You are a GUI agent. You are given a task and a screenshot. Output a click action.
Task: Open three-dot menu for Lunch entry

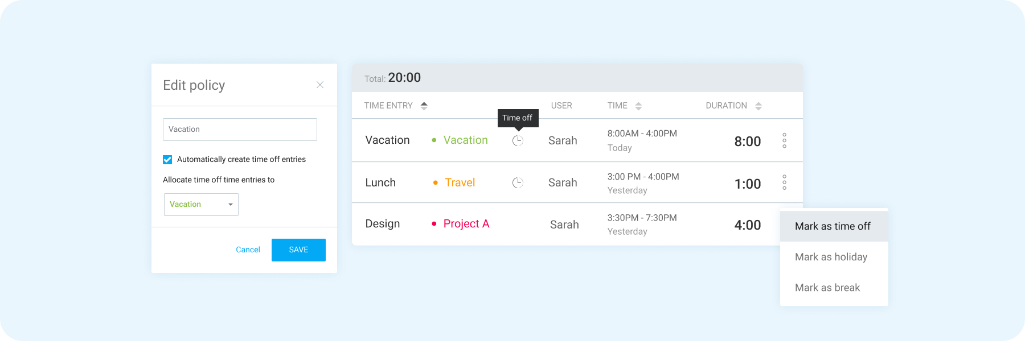coord(784,182)
